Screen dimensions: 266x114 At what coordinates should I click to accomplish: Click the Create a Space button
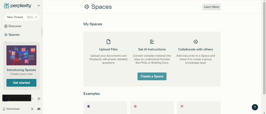152,76
